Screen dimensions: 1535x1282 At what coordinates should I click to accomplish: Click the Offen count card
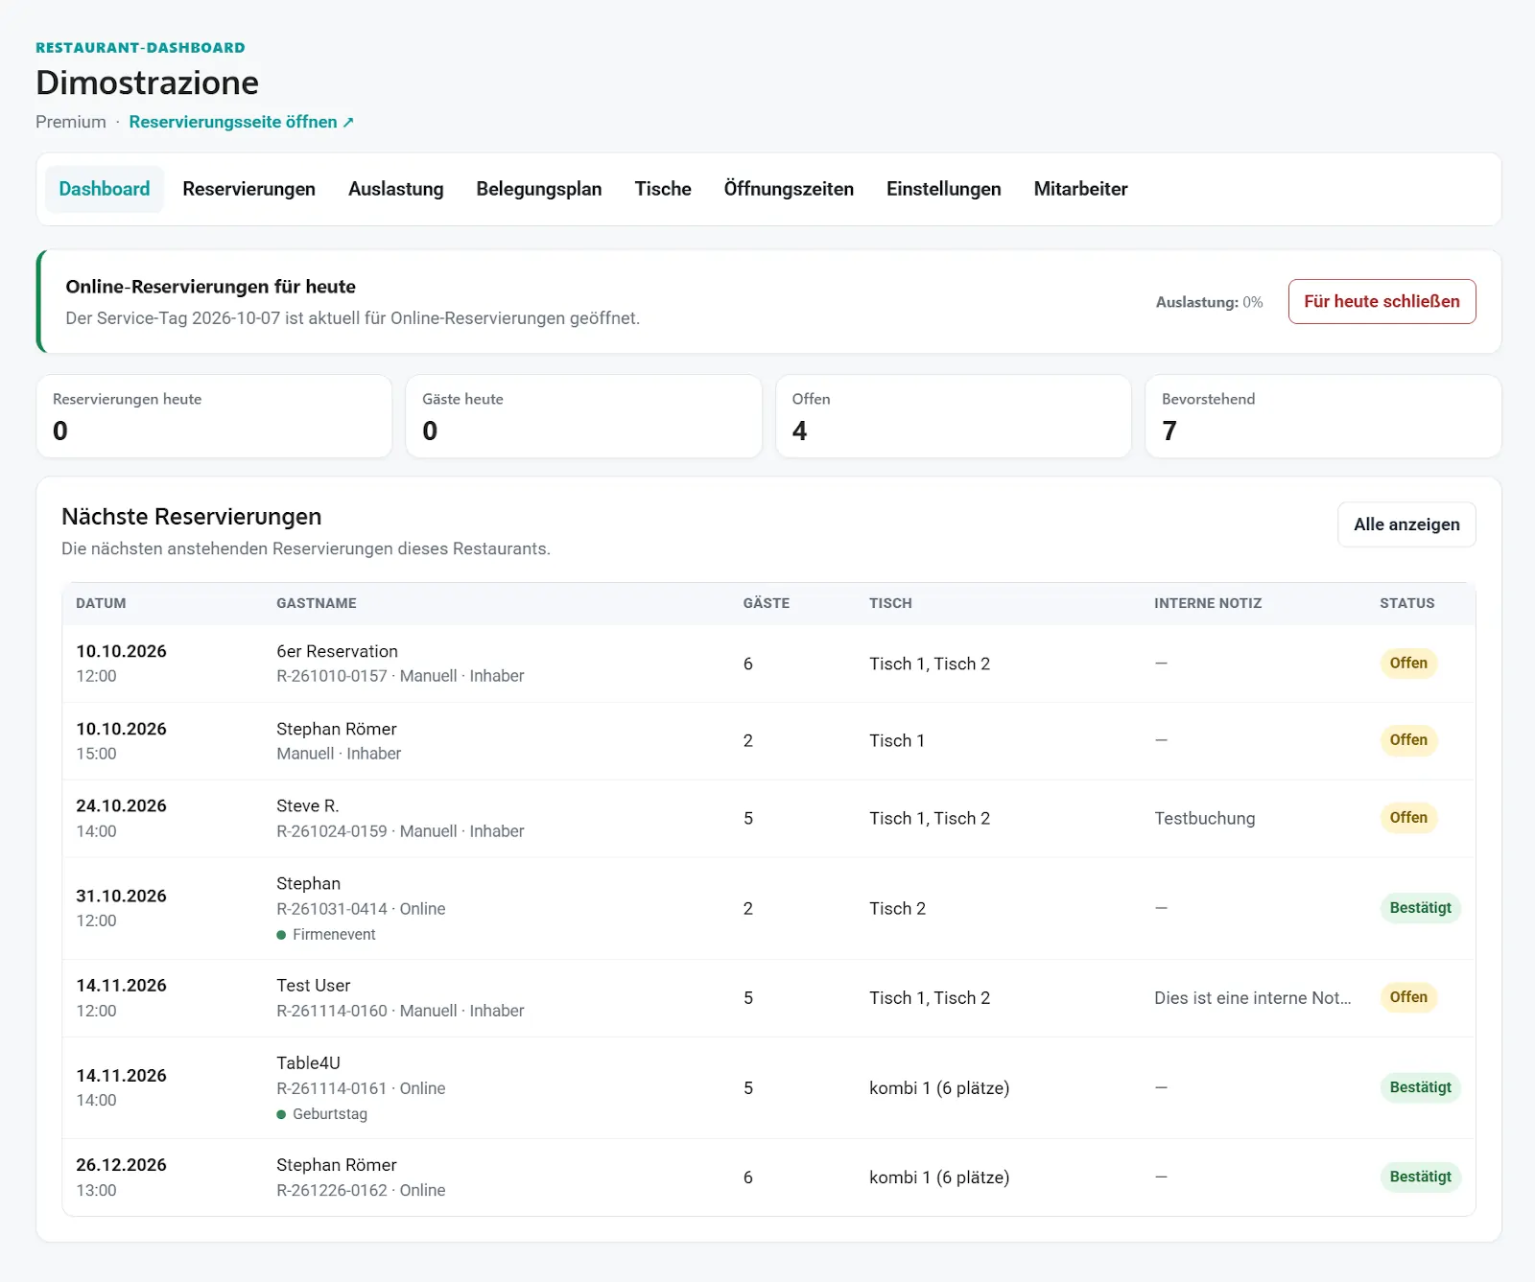[954, 416]
